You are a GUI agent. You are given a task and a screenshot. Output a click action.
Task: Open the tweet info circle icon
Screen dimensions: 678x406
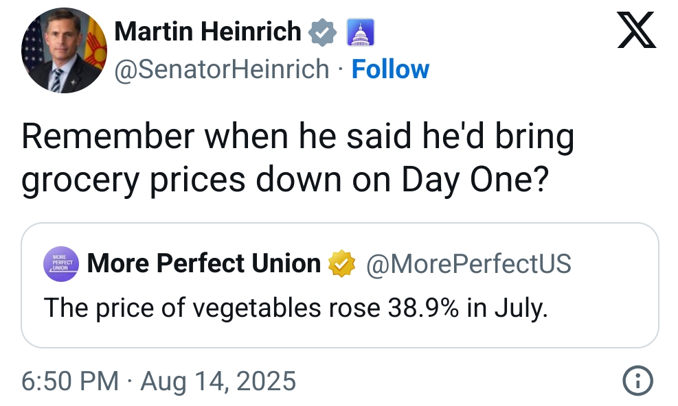point(637,381)
